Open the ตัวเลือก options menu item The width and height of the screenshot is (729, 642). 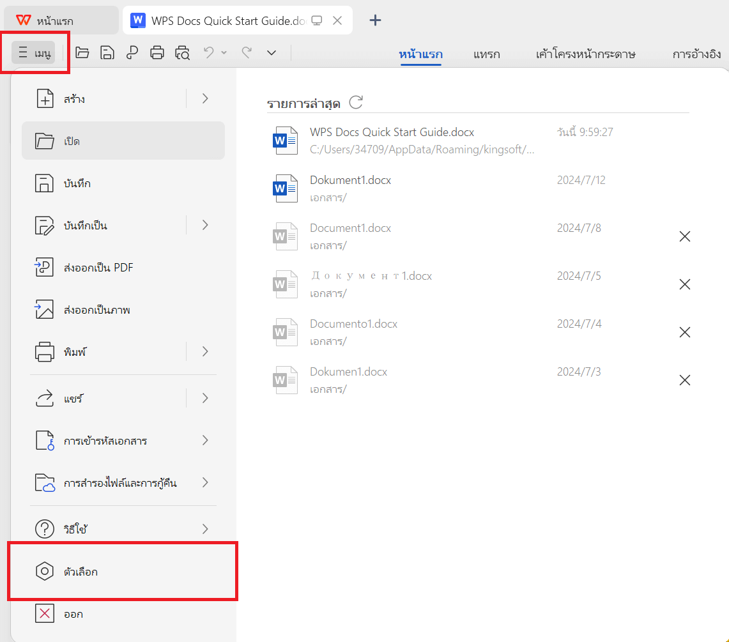123,571
